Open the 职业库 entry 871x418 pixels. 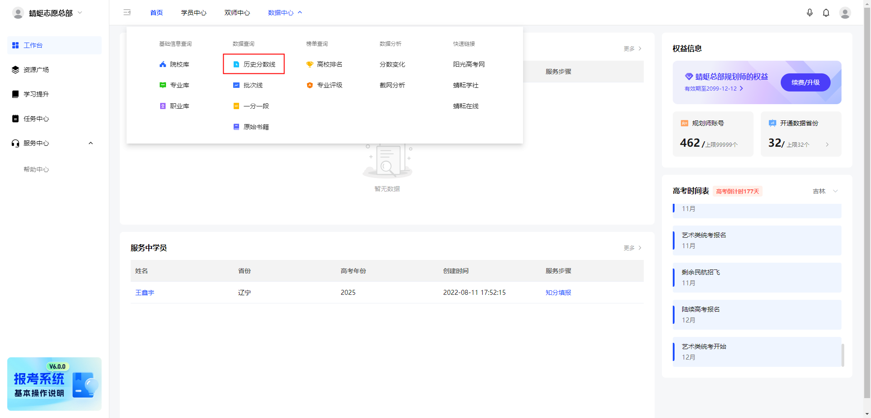(180, 106)
